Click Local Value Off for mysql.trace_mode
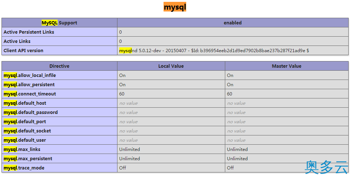Screen dimensions: 352x178 pyautogui.click(x=123, y=168)
